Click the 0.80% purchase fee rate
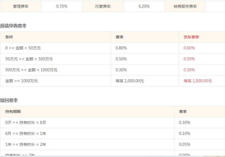Viewport: 225px width, 157px height. 121,48
